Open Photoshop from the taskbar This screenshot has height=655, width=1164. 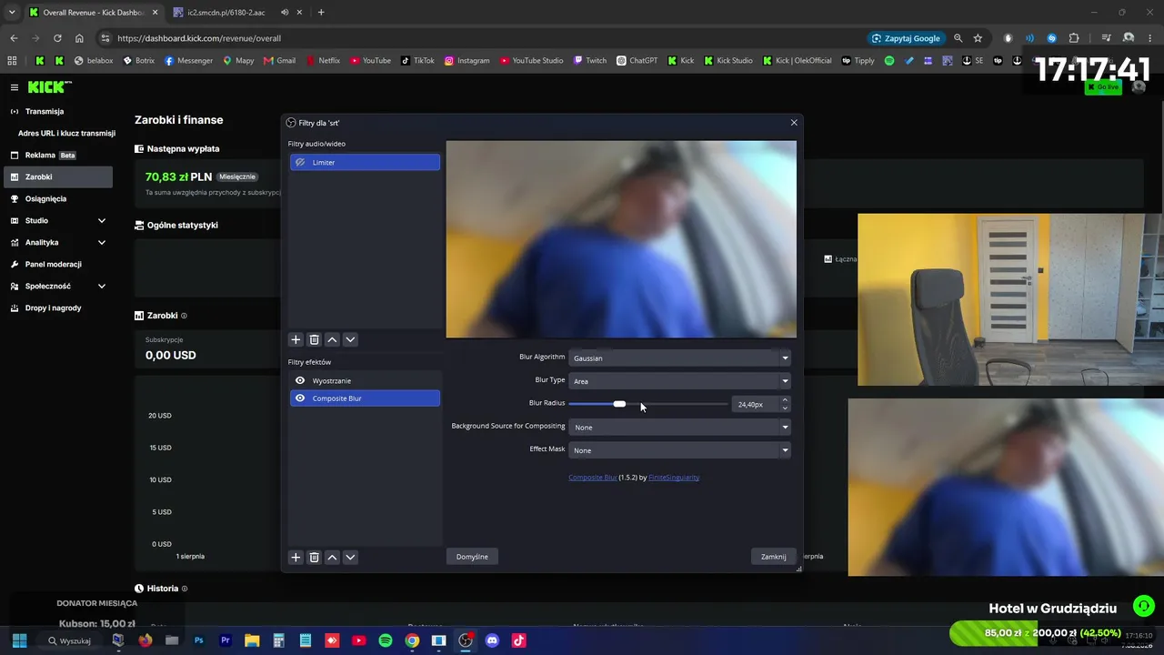click(198, 640)
